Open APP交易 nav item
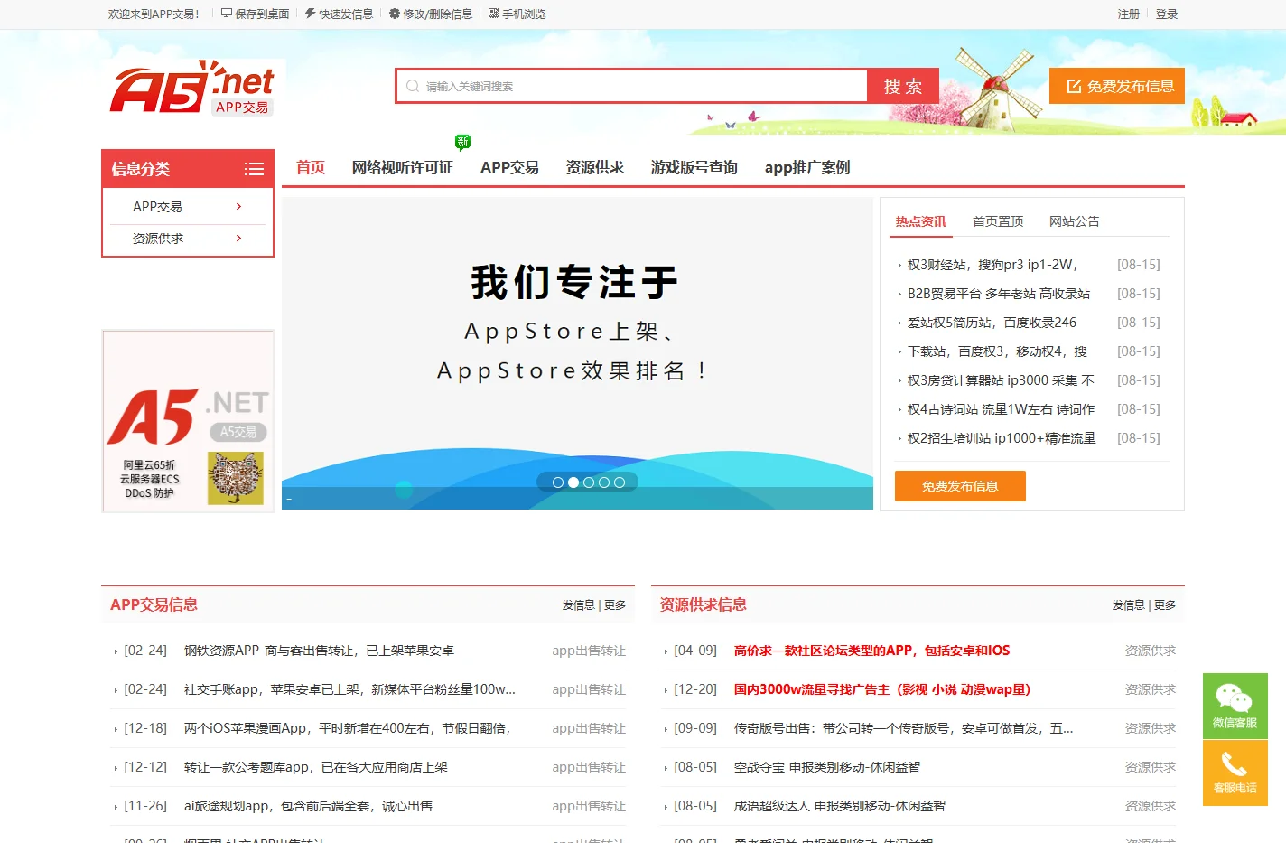The width and height of the screenshot is (1286, 843). click(x=509, y=167)
